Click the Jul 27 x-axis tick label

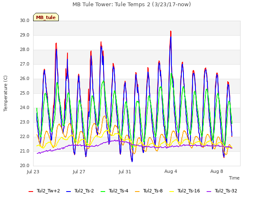pyautogui.click(x=79, y=172)
